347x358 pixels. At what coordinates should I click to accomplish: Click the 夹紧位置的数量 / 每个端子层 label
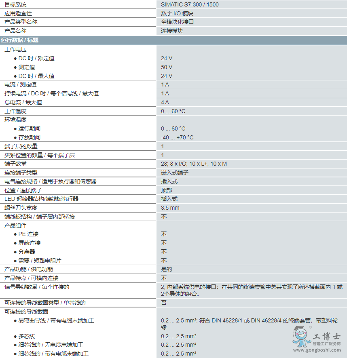coord(40,155)
